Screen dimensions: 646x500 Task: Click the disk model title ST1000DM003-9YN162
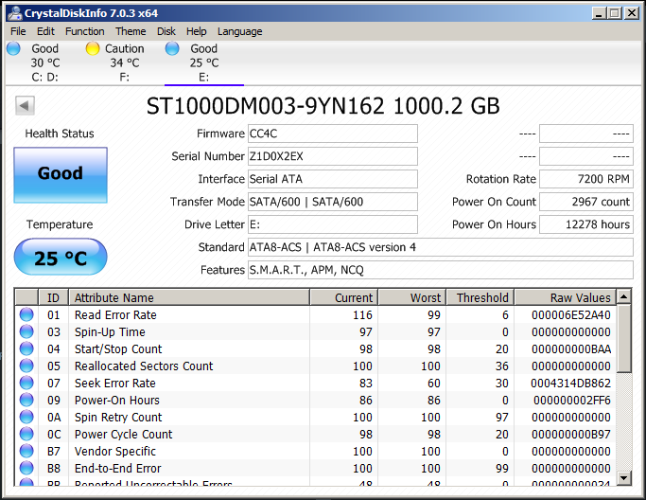pyautogui.click(x=266, y=106)
